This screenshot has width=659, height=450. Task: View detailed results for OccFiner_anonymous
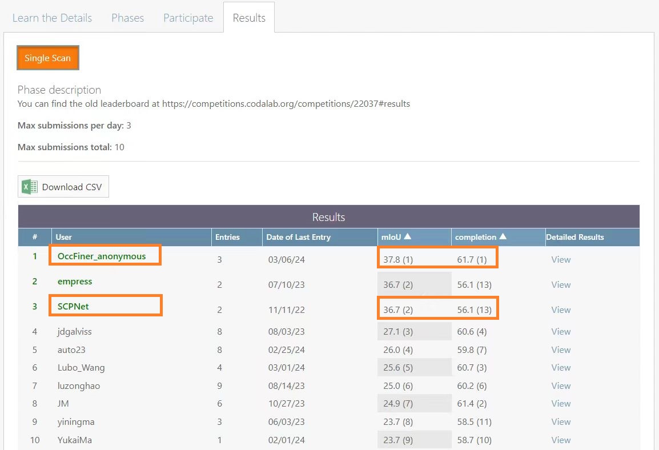560,259
